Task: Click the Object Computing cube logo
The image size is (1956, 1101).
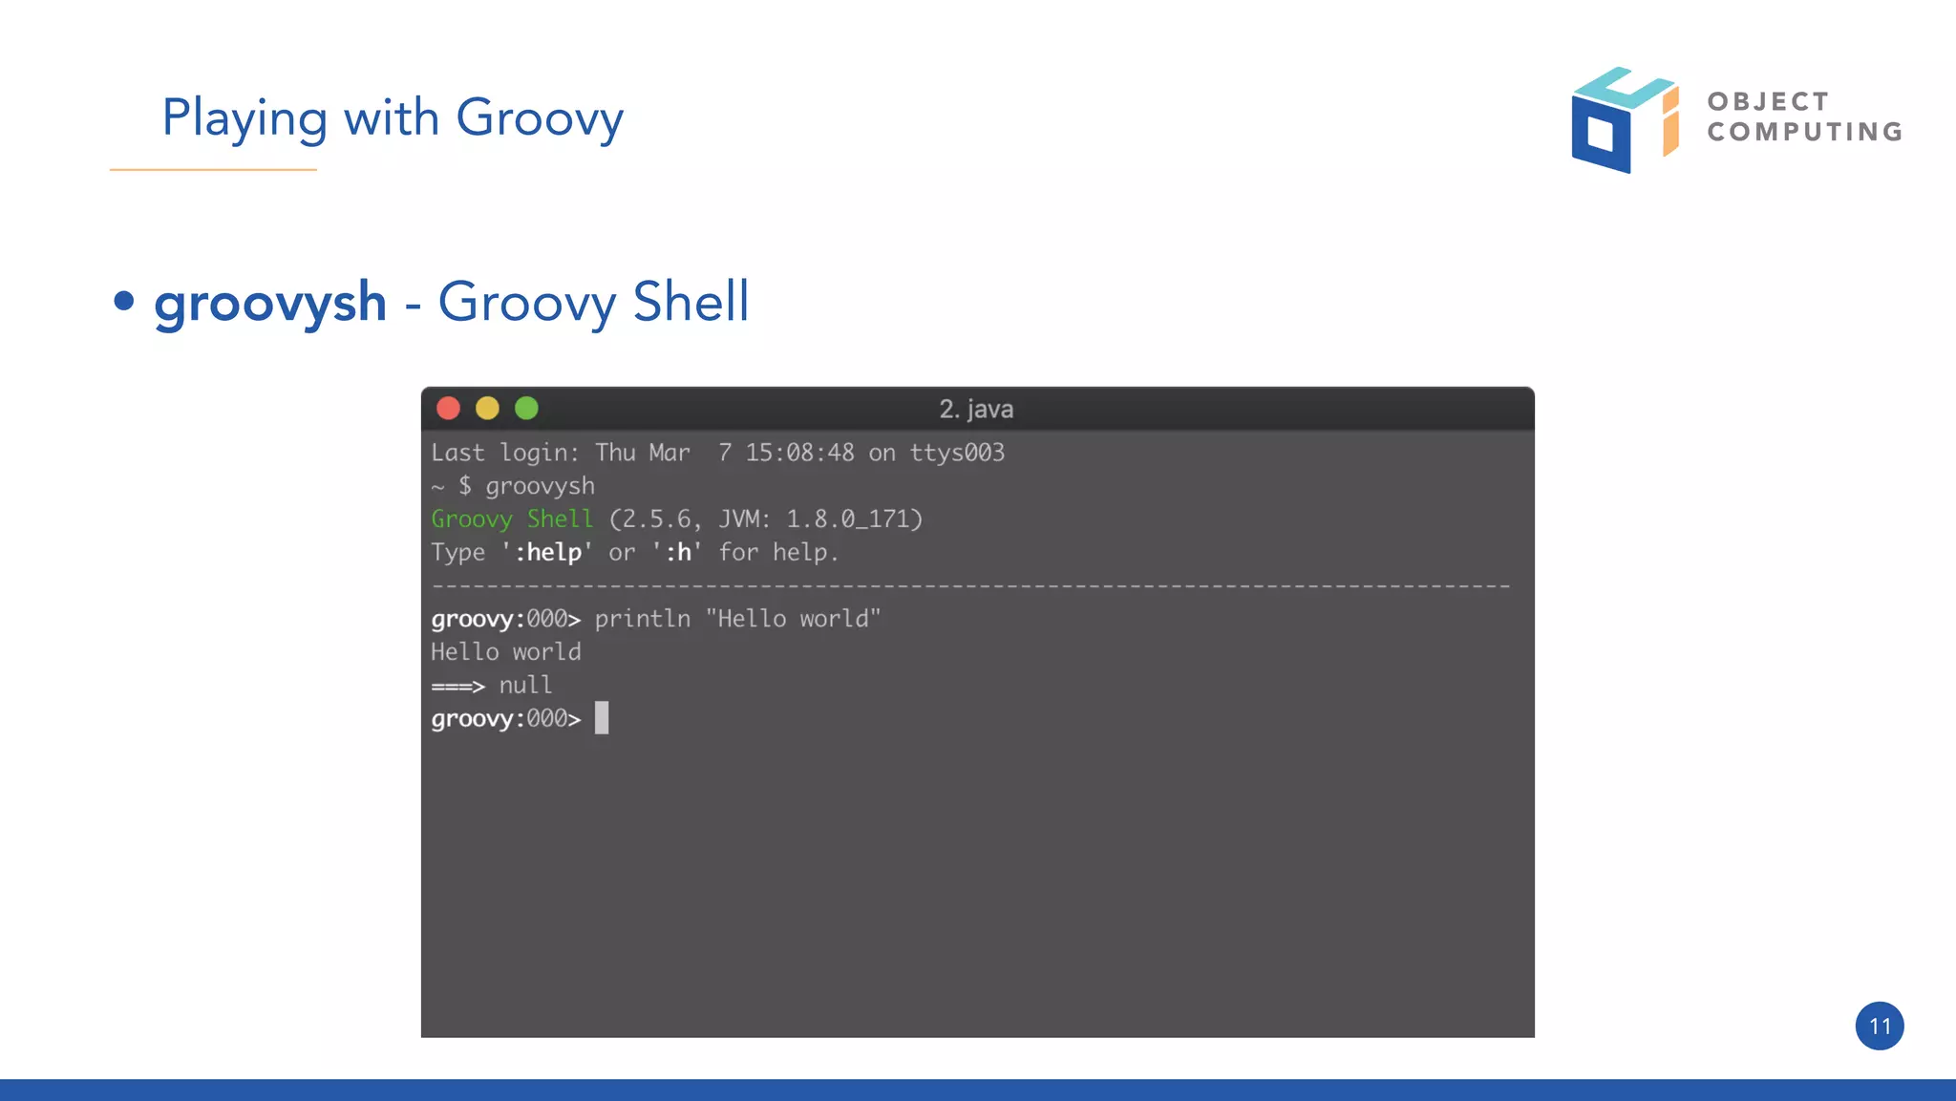Action: click(x=1625, y=120)
